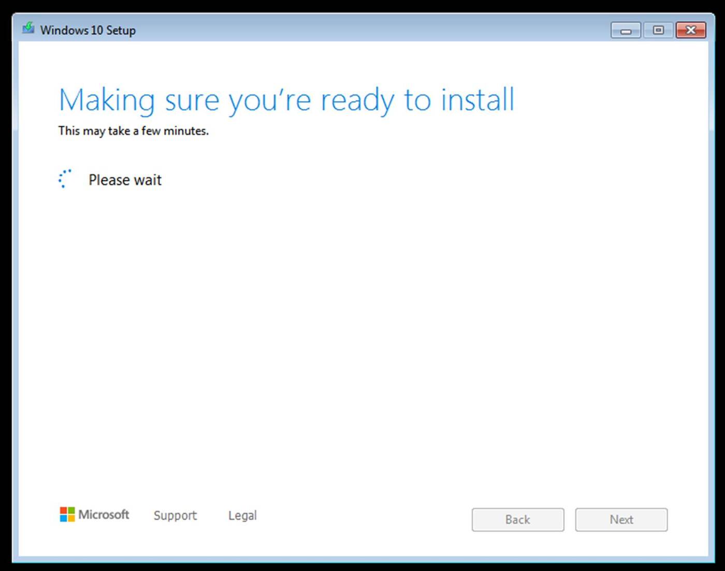Close the Windows 10 Setup window
Image resolution: width=725 pixels, height=571 pixels.
(691, 30)
